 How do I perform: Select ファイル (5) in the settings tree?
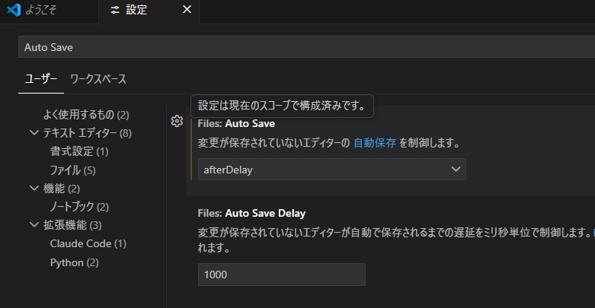click(72, 170)
